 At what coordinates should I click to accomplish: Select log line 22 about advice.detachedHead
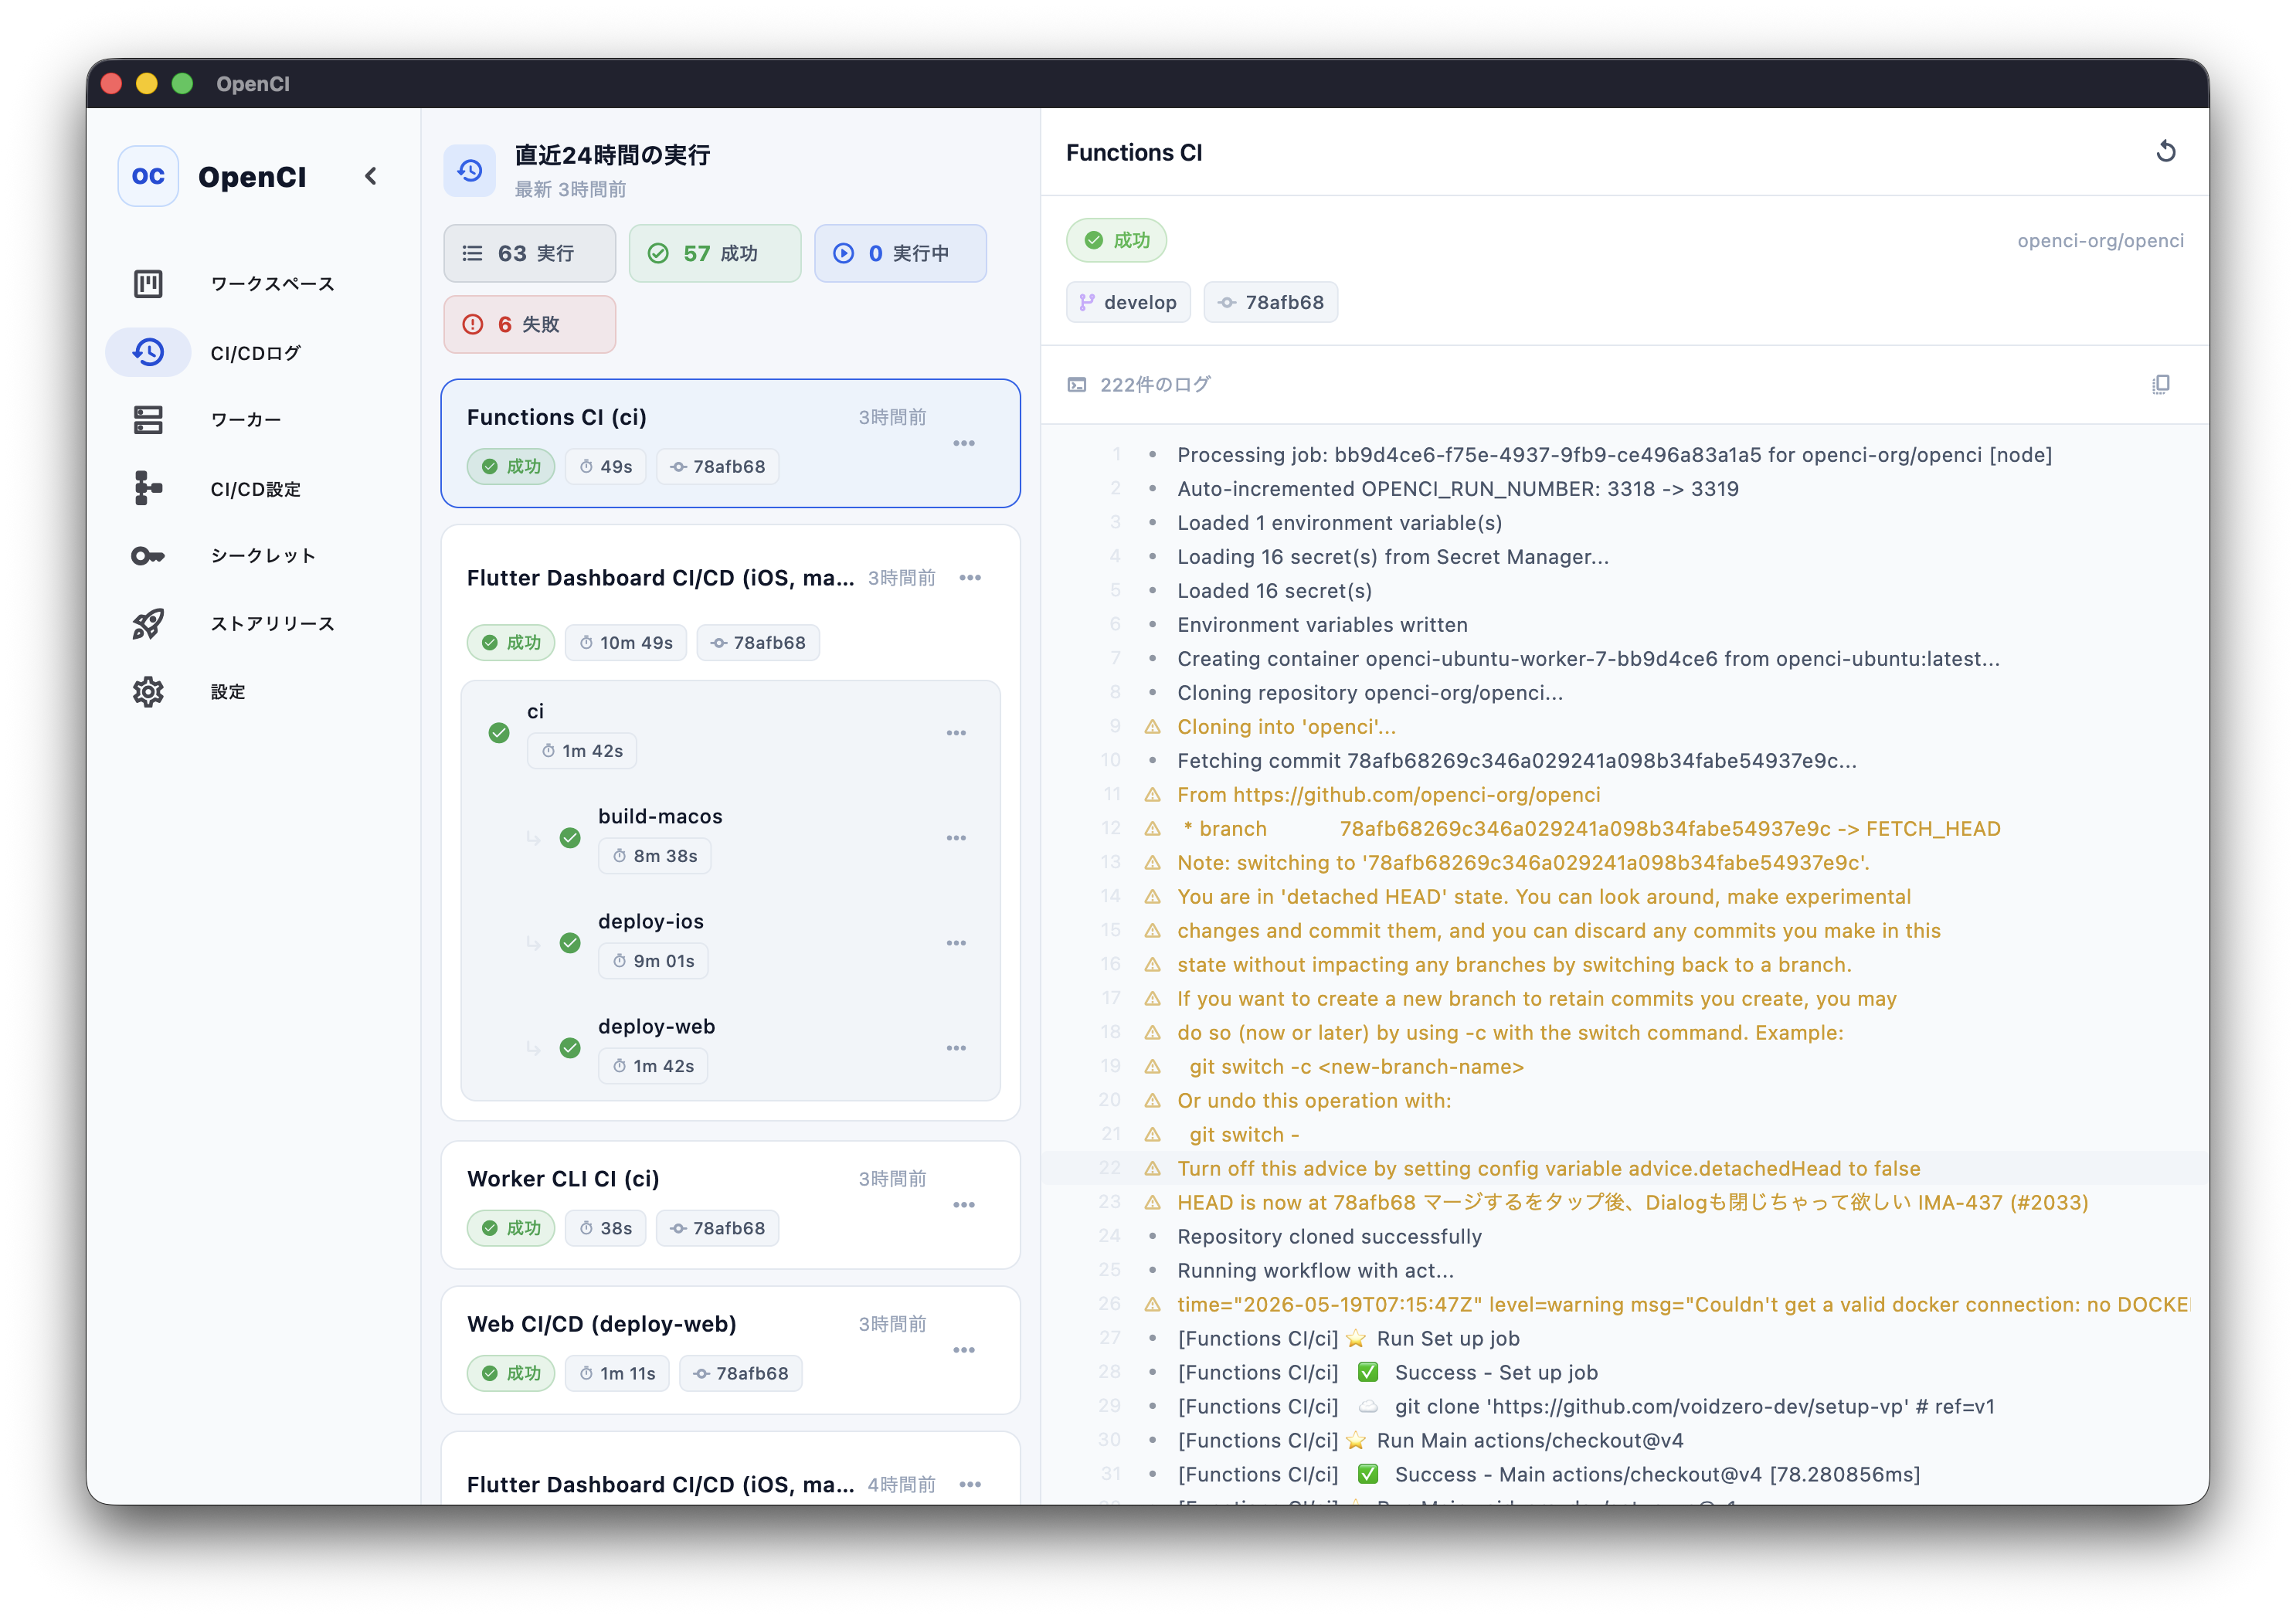1625,1169
